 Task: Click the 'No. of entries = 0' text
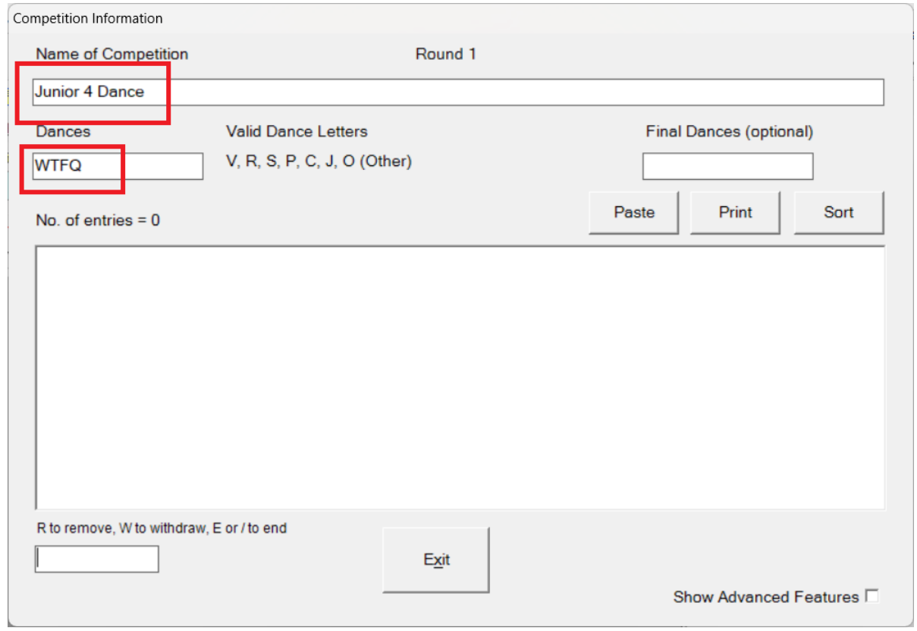98,221
